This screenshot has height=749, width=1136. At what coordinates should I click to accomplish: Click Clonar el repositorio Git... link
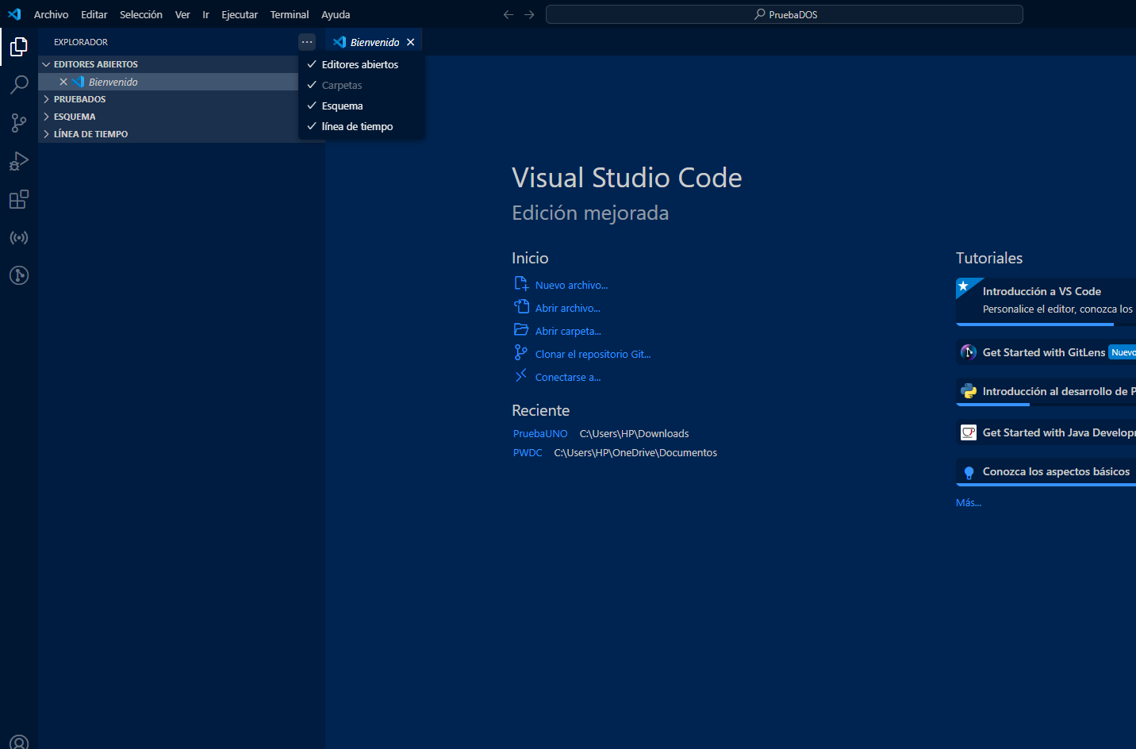[593, 354]
